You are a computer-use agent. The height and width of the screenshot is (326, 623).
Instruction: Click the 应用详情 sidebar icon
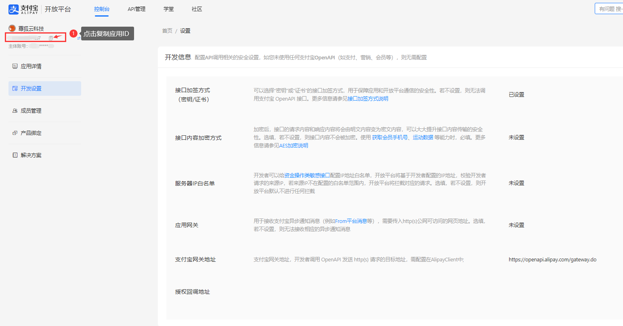pos(15,66)
